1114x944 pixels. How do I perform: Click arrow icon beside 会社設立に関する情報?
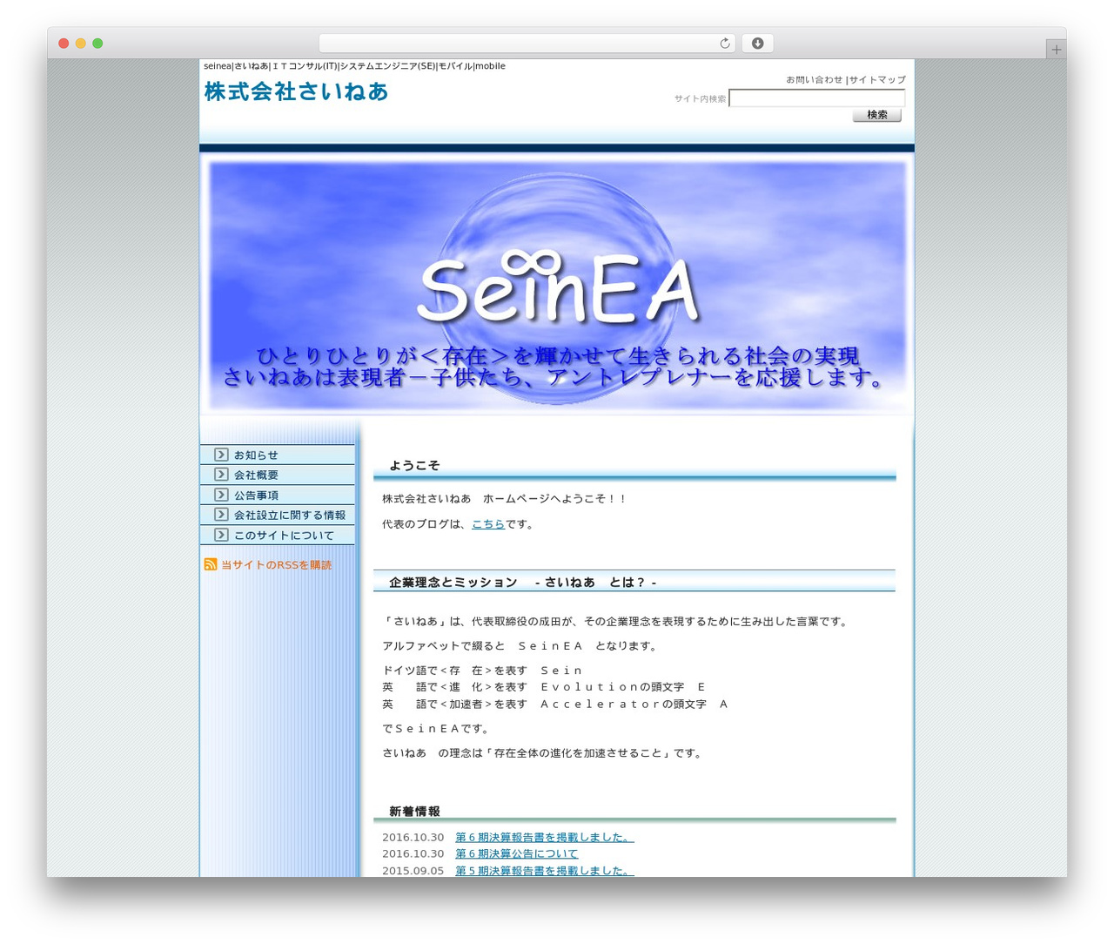[x=221, y=515]
